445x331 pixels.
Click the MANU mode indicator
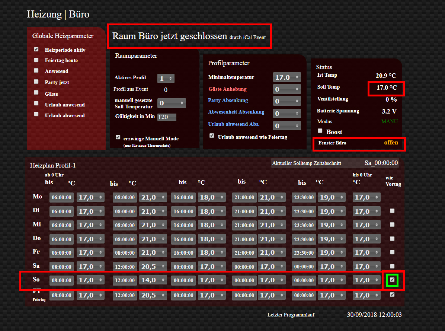pyautogui.click(x=389, y=121)
